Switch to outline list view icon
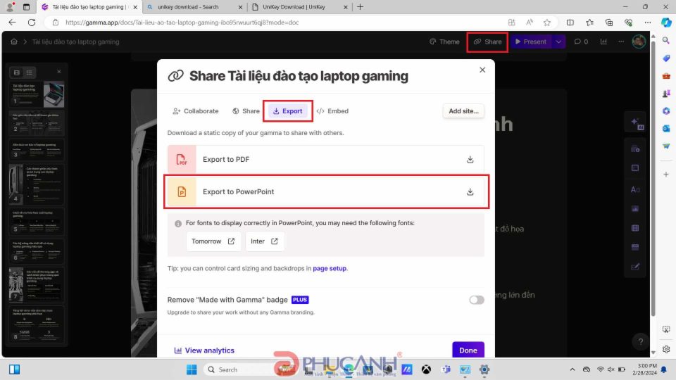The image size is (676, 380). [30, 72]
